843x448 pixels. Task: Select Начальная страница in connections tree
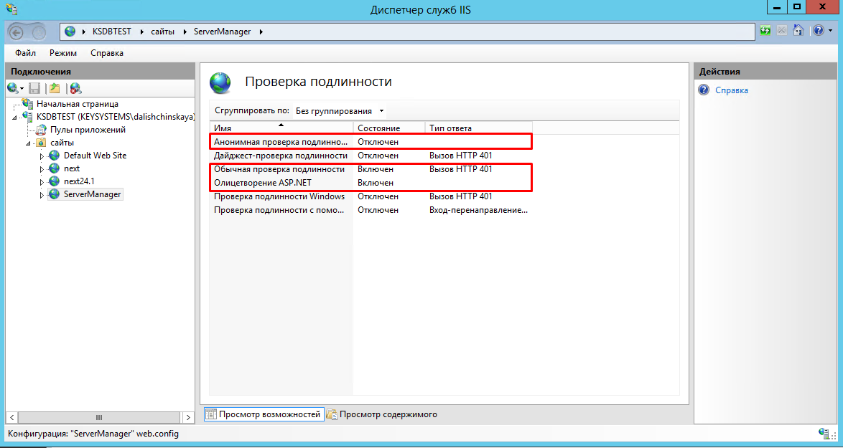pos(78,104)
